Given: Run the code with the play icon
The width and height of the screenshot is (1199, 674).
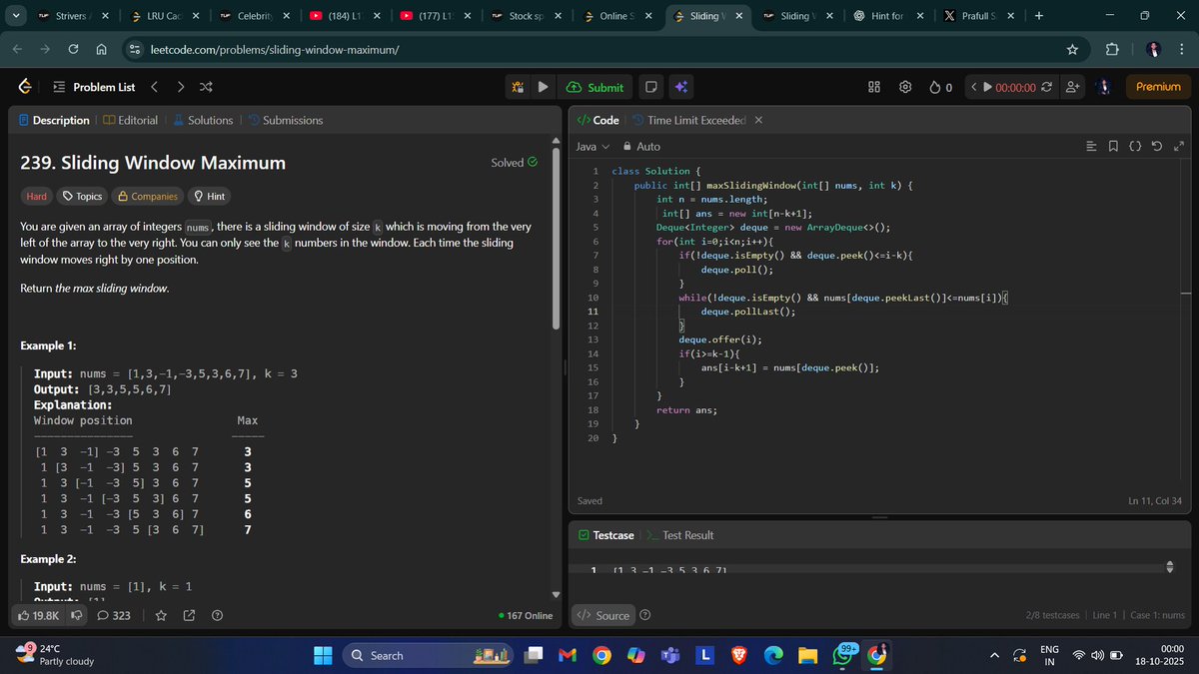Looking at the screenshot, I should pyautogui.click(x=543, y=87).
